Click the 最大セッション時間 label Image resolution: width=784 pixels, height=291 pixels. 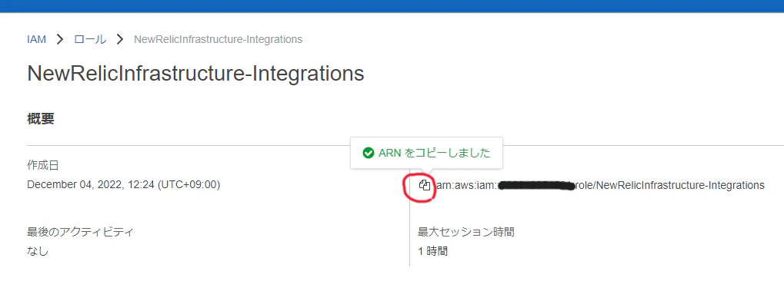coord(466,232)
